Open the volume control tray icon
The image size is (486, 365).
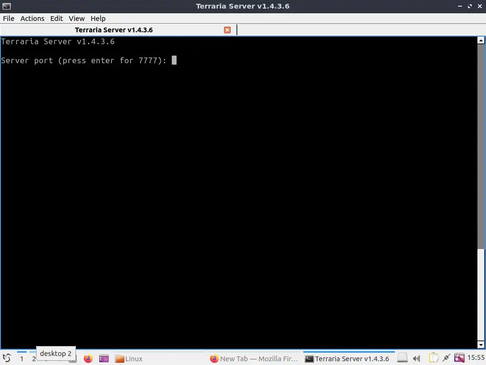coord(417,359)
